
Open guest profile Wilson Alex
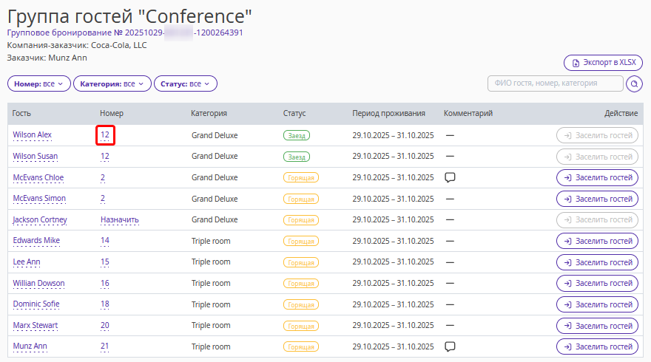(33, 135)
